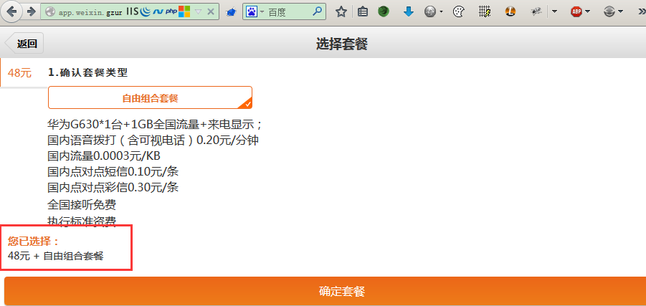Click the 国内流量0.0003元/KB line
Screen dimensions: 646x306
(104, 156)
